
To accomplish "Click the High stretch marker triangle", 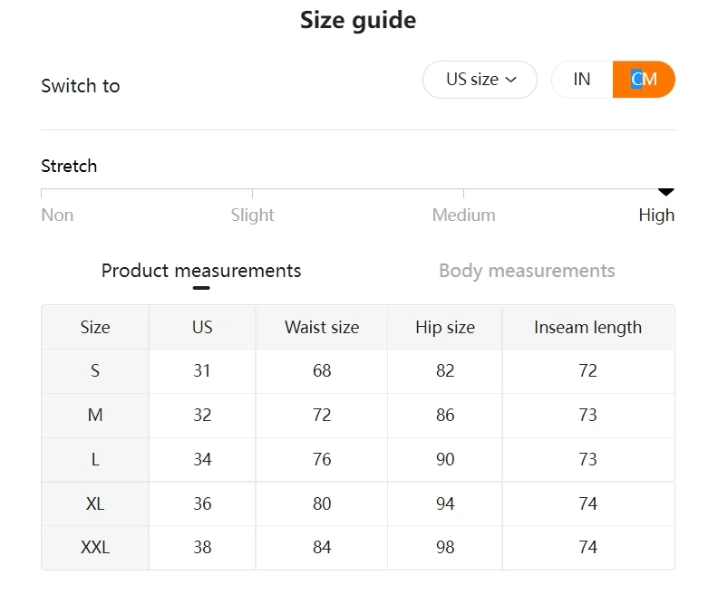I will pyautogui.click(x=666, y=192).
